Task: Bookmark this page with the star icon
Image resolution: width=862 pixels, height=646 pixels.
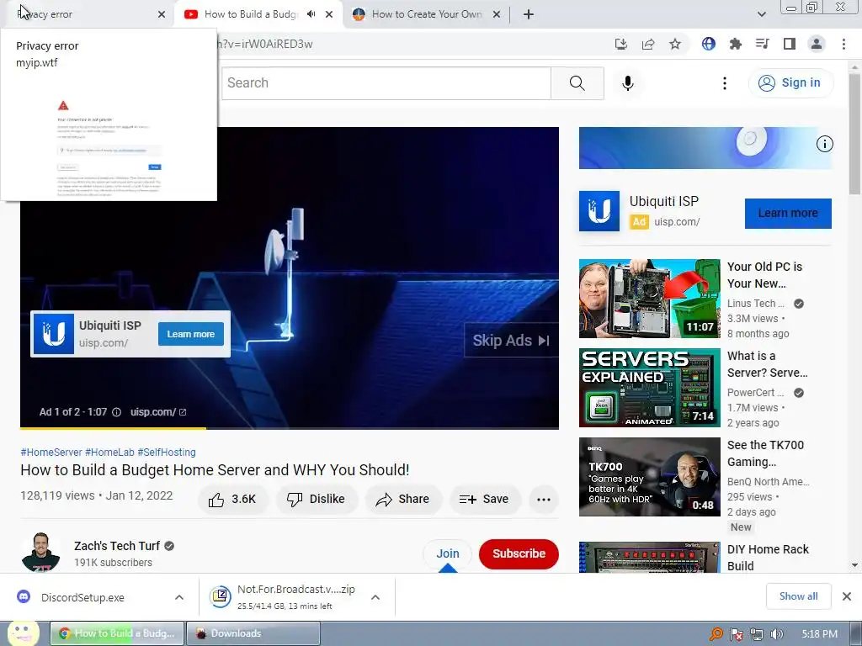Action: tap(675, 44)
